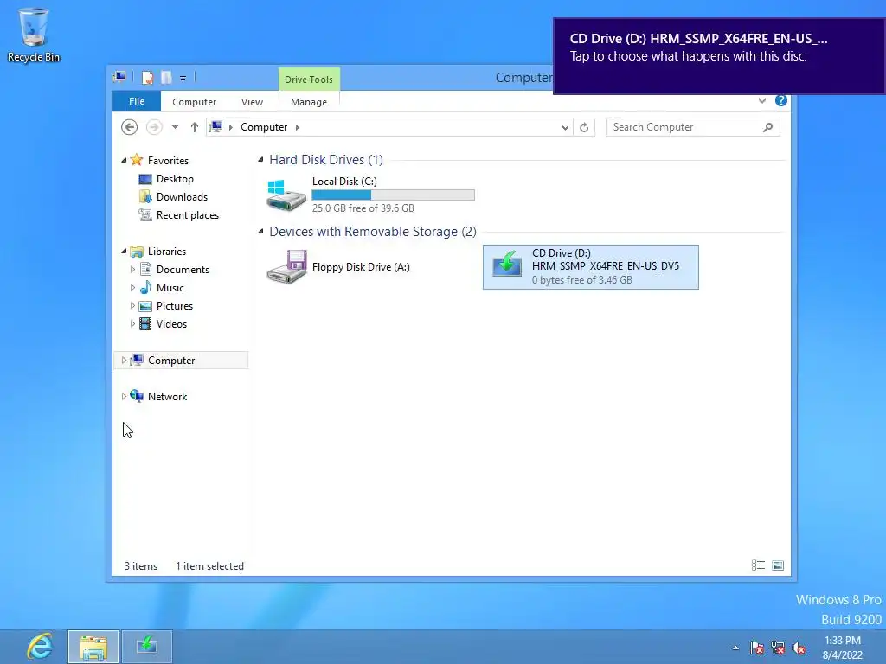886x664 pixels.
Task: Expand the Documents library arrow
Action: tap(132, 270)
